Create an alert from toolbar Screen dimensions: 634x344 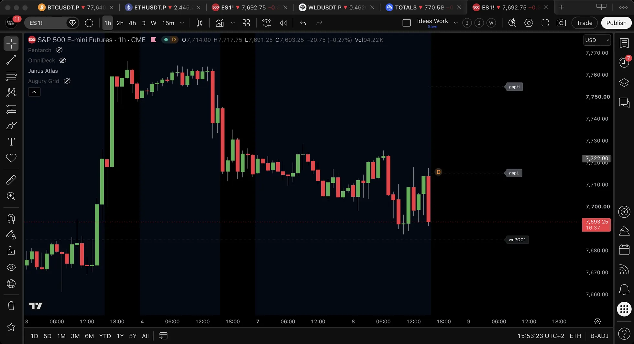click(x=267, y=23)
